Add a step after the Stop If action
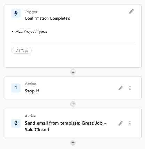This screenshot has width=145, height=149. (x=73, y=104)
